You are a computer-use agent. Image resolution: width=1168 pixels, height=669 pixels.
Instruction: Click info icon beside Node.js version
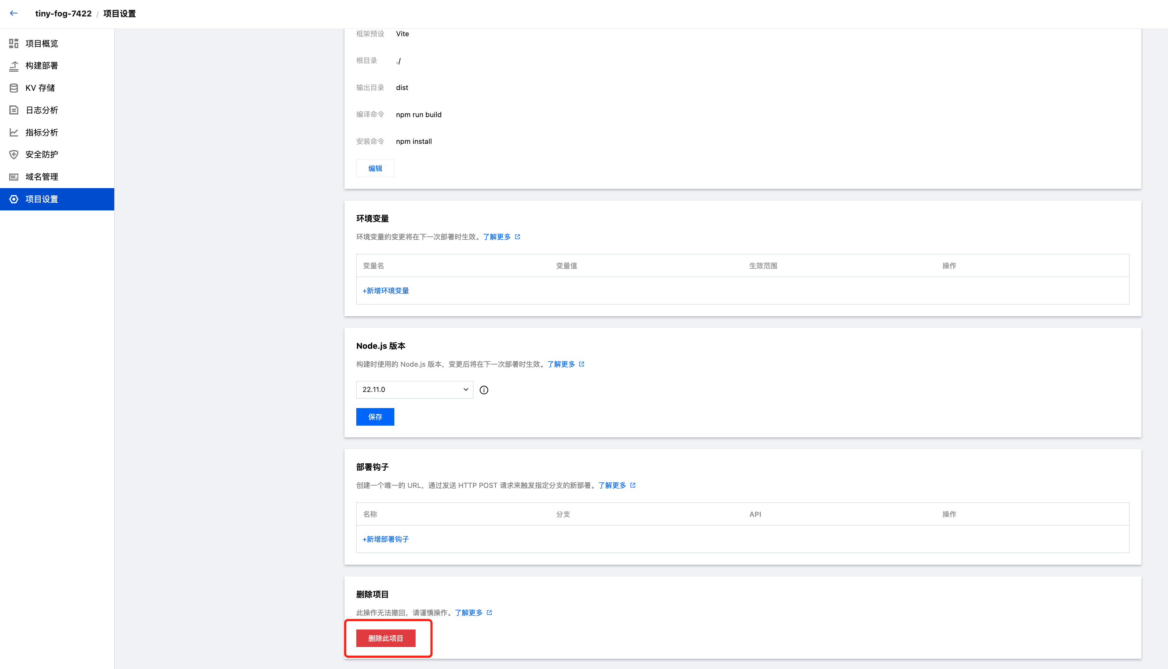point(484,390)
